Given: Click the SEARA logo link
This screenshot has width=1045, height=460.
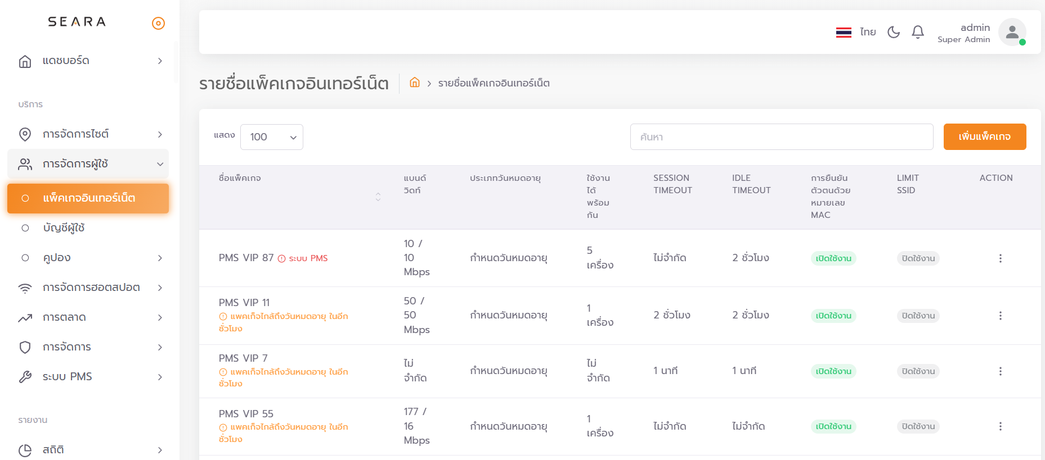Looking at the screenshot, I should 77,22.
